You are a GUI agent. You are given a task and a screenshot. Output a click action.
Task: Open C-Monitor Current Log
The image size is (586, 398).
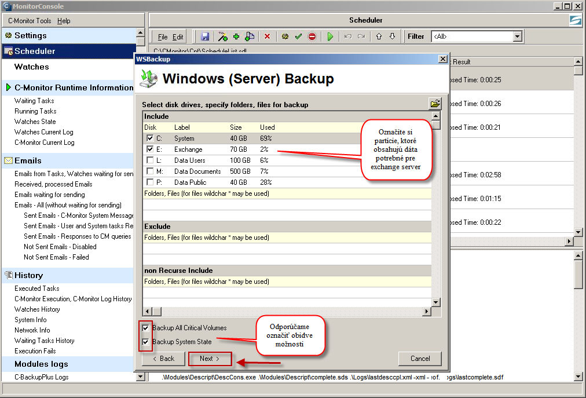(x=44, y=143)
